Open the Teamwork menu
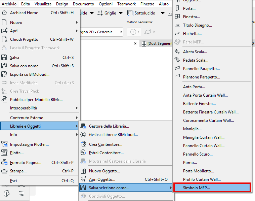This screenshot has width=255, height=201. tap(127, 4)
